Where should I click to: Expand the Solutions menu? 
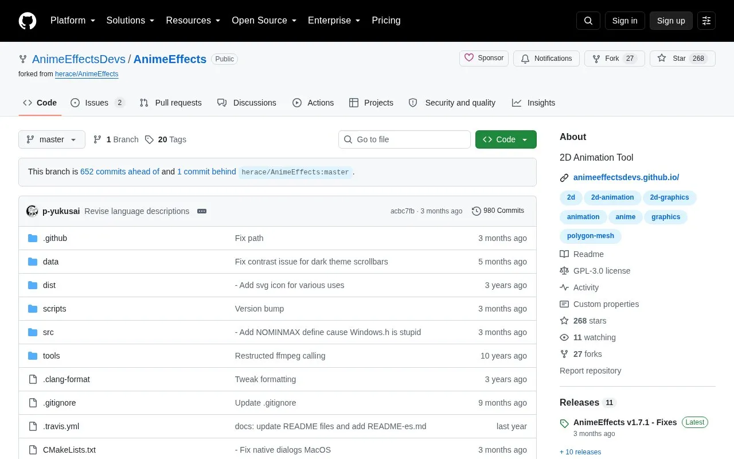(131, 21)
